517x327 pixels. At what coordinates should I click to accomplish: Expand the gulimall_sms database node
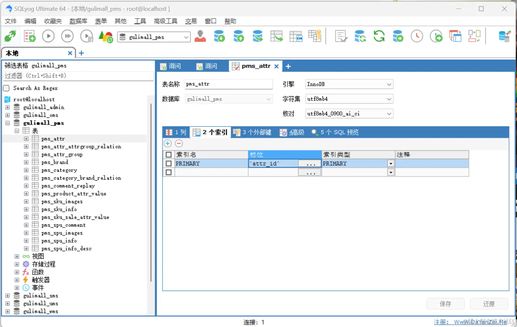click(x=8, y=296)
